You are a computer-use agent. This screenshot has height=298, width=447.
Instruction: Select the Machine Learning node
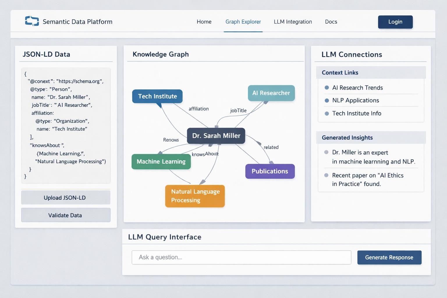pos(161,162)
